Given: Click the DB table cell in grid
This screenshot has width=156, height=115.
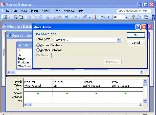Looking at the screenshot, I should [x=67, y=86].
